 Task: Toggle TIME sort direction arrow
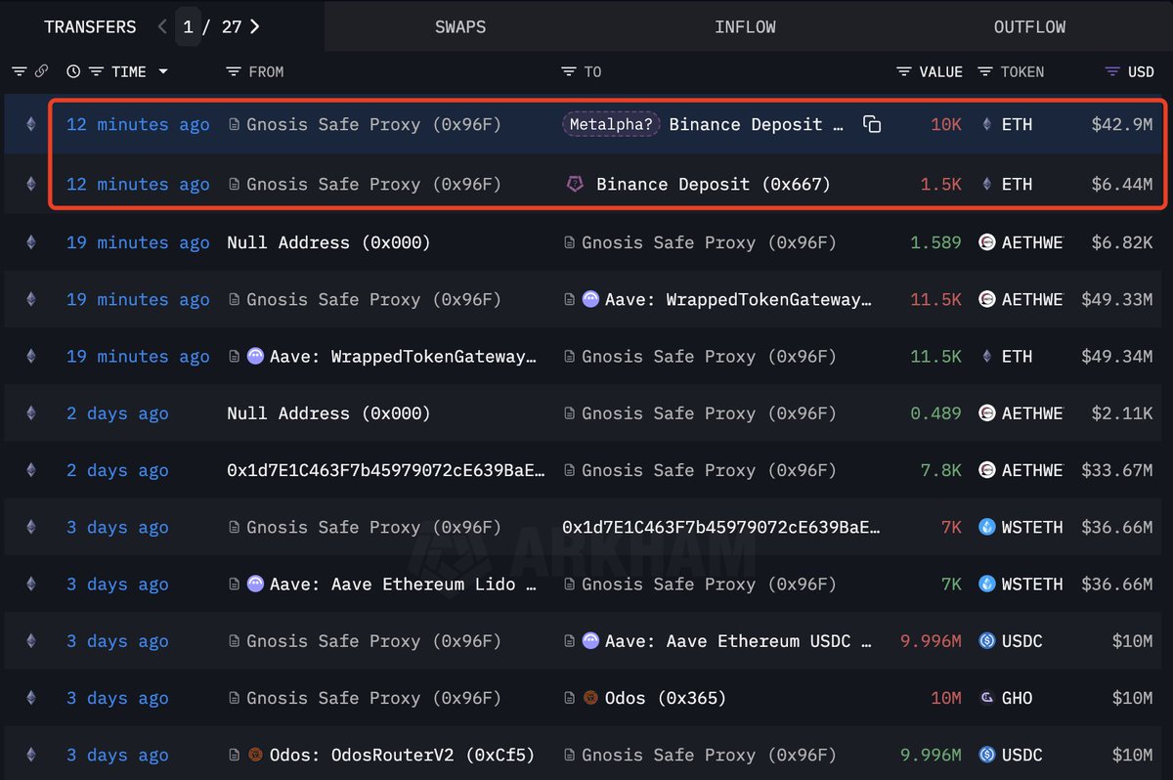pyautogui.click(x=163, y=71)
